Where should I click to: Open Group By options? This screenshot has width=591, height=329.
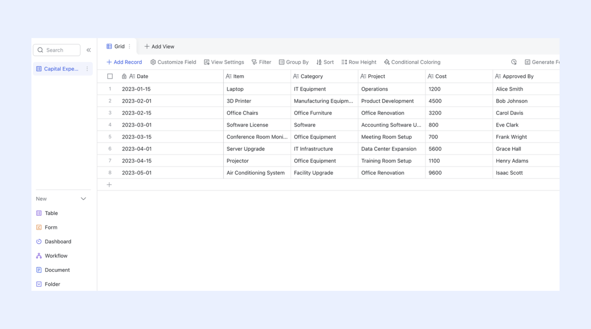point(294,62)
